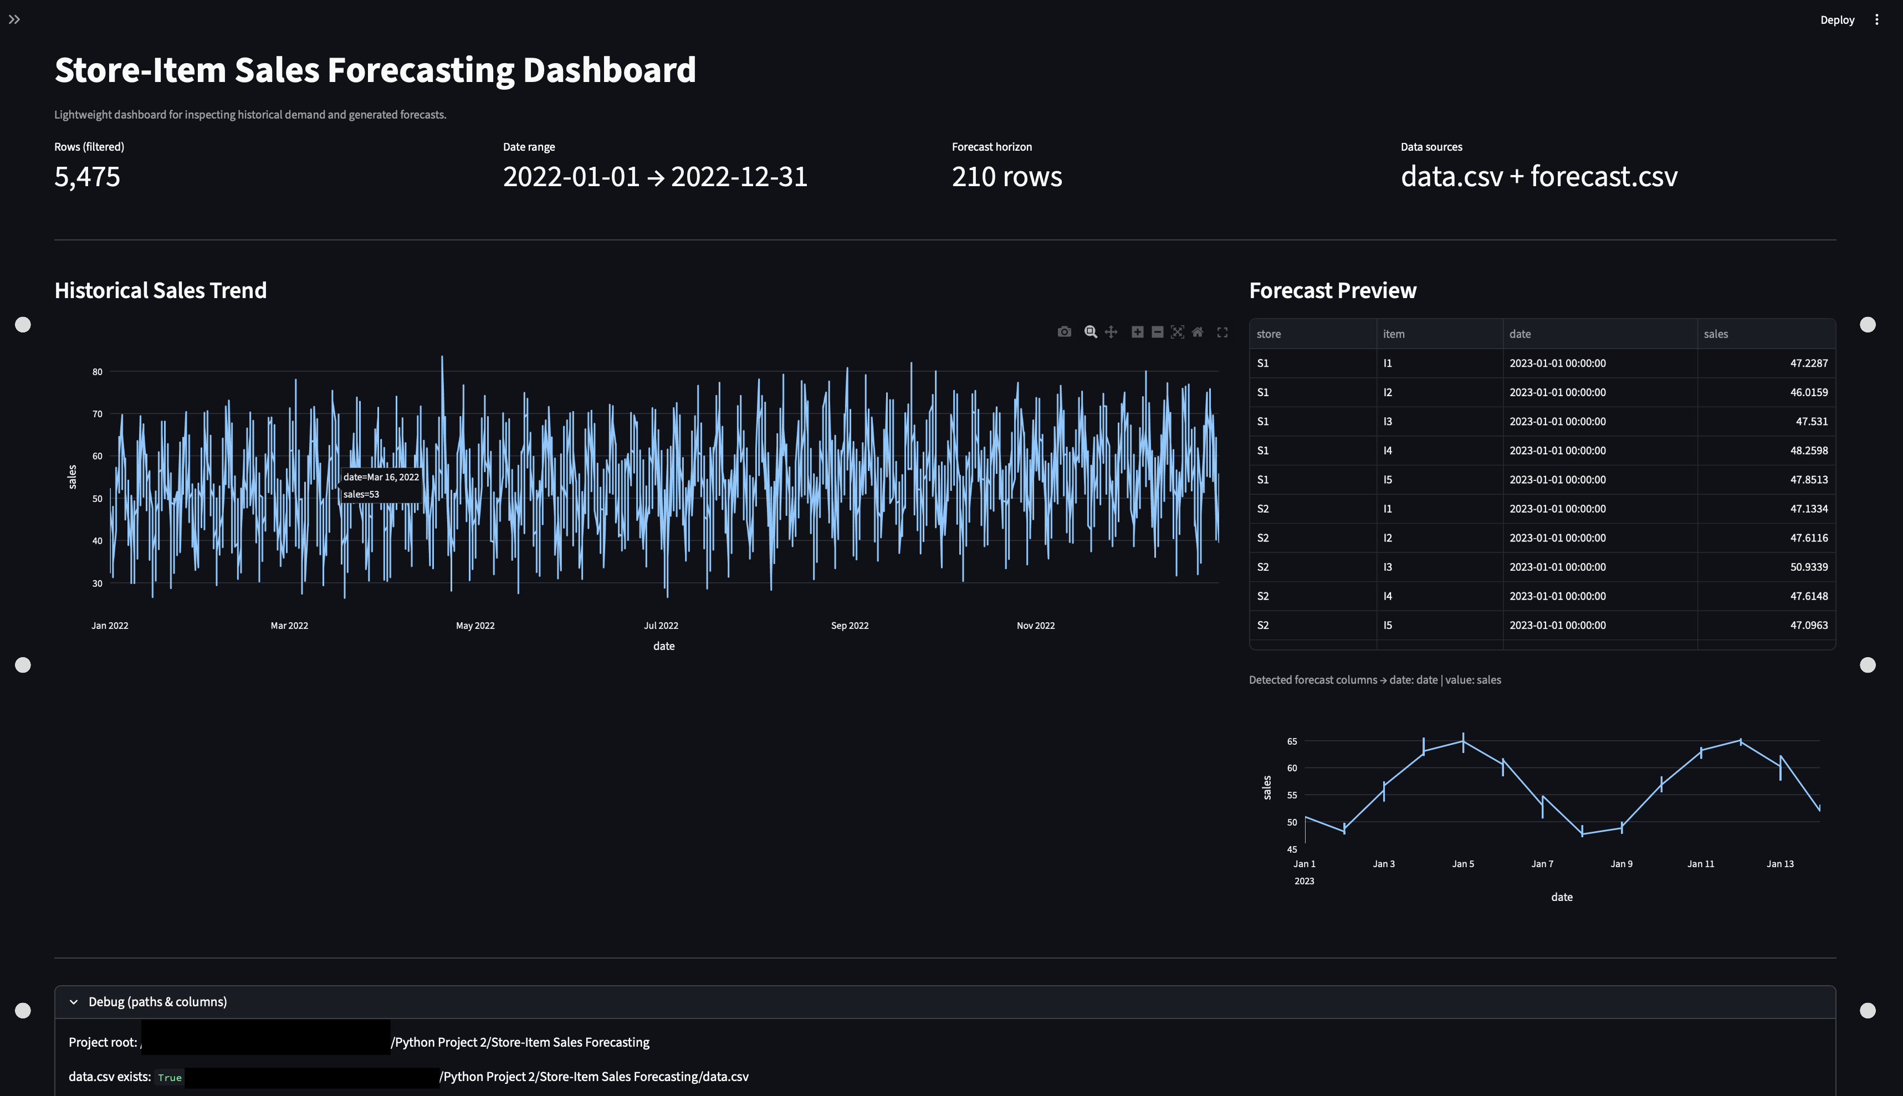This screenshot has height=1096, width=1903.
Task: Collapse the Debug (paths & columns) section
Action: pyautogui.click(x=158, y=1001)
